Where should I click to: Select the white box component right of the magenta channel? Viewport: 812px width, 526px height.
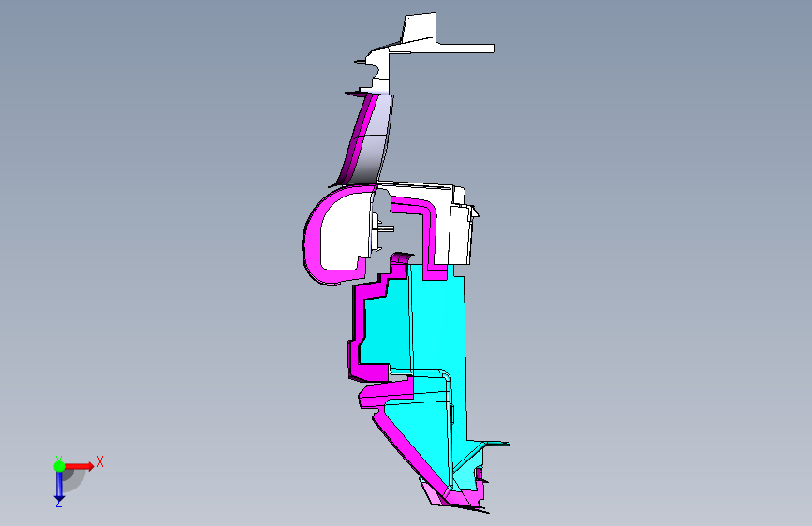460,233
